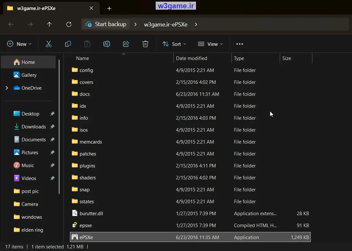Open Home in the sidebar
This screenshot has height=251, width=352.
[28, 62]
